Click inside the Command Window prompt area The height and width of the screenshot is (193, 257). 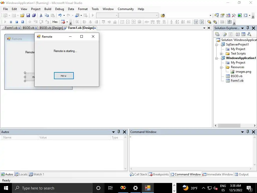tap(191, 151)
